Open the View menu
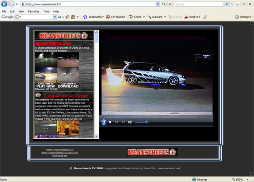This screenshot has width=254, height=182. click(21, 11)
